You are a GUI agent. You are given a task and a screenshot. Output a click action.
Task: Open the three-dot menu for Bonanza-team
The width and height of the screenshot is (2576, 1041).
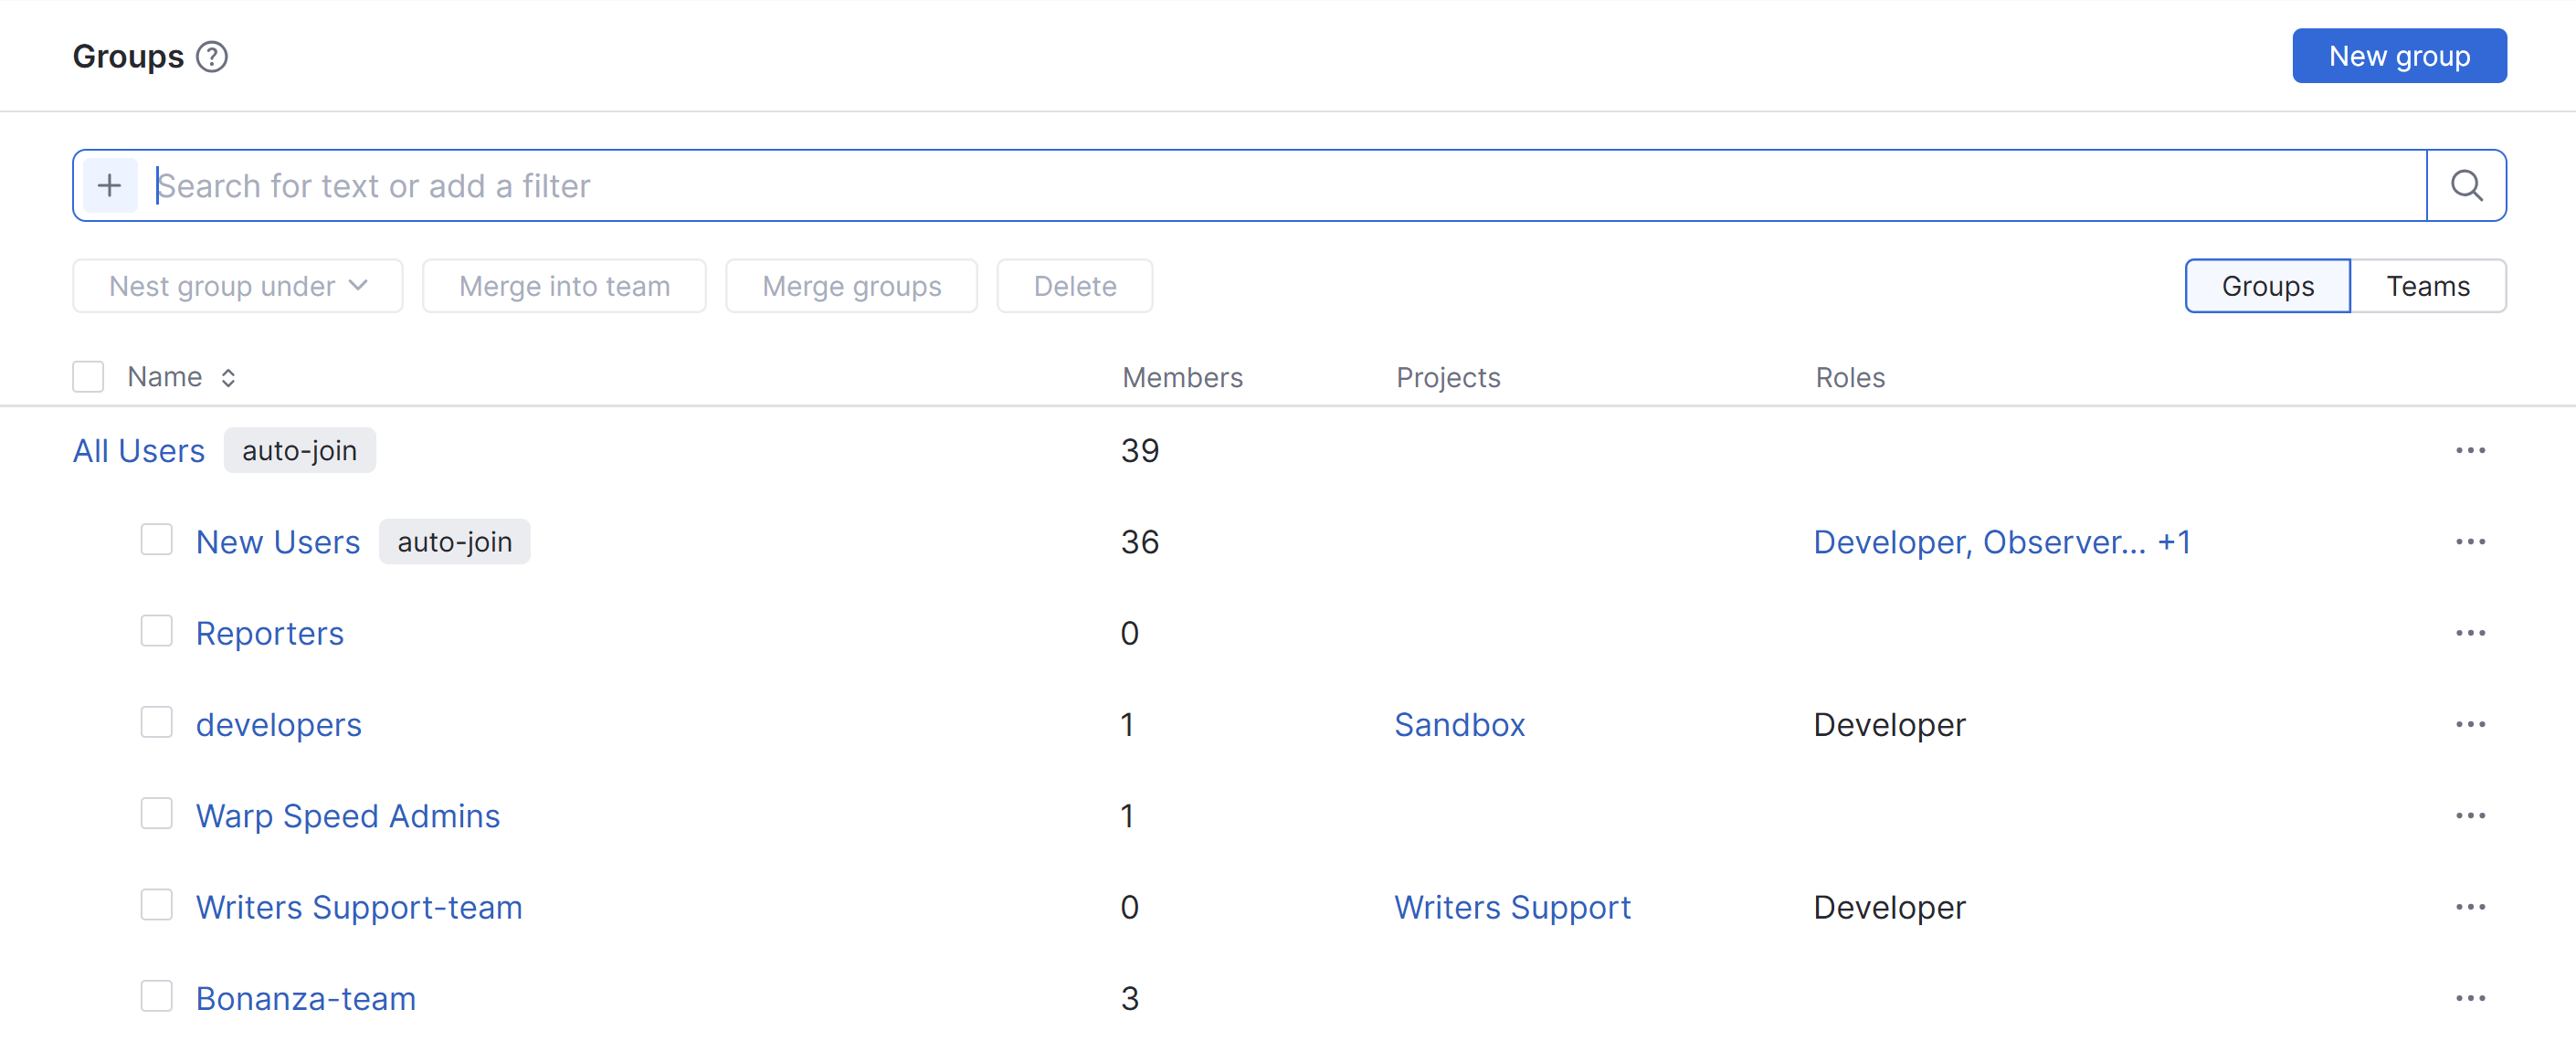[x=2469, y=998]
